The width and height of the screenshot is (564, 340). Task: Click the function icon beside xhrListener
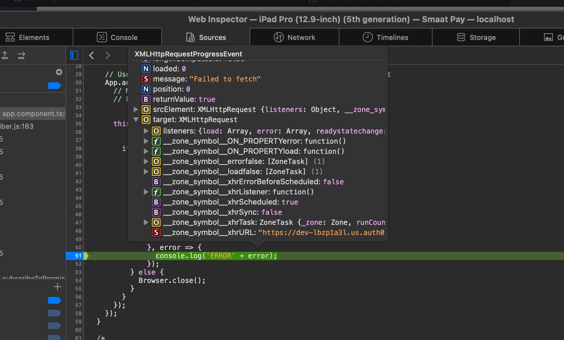156,192
